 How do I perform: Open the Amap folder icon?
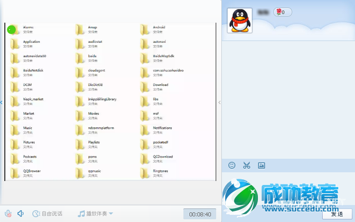(79, 29)
